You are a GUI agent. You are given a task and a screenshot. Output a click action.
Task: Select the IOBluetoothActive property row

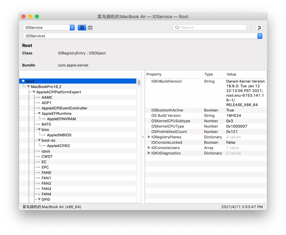206,110
